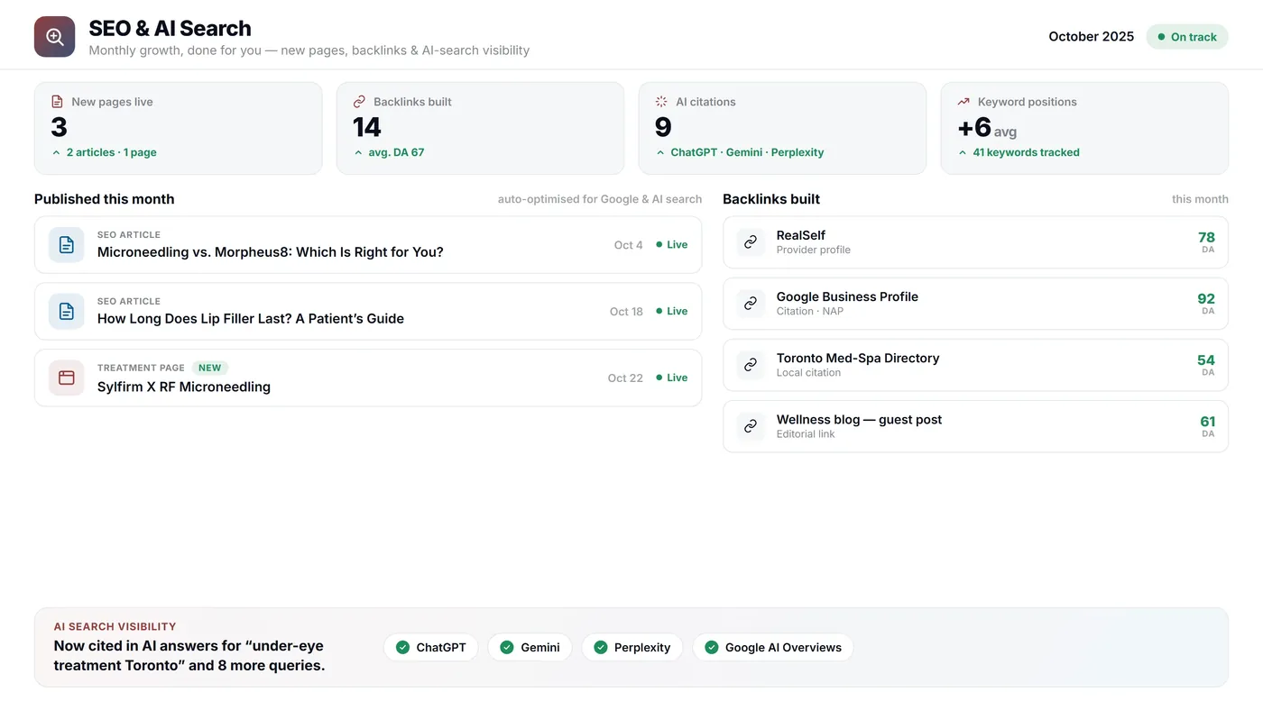This screenshot has width=1263, height=701.
Task: Click the document icon beside Microneedling vs. Morpheus8 article
Action: pos(67,244)
